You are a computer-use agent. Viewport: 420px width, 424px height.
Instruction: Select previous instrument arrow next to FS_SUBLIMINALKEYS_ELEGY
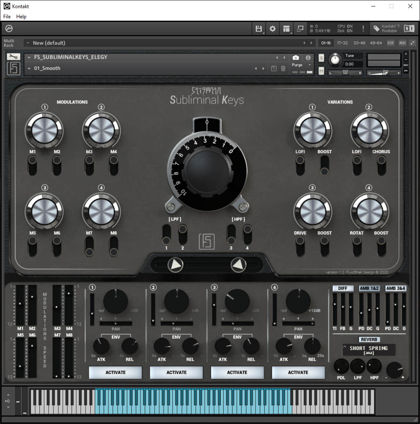tap(277, 57)
